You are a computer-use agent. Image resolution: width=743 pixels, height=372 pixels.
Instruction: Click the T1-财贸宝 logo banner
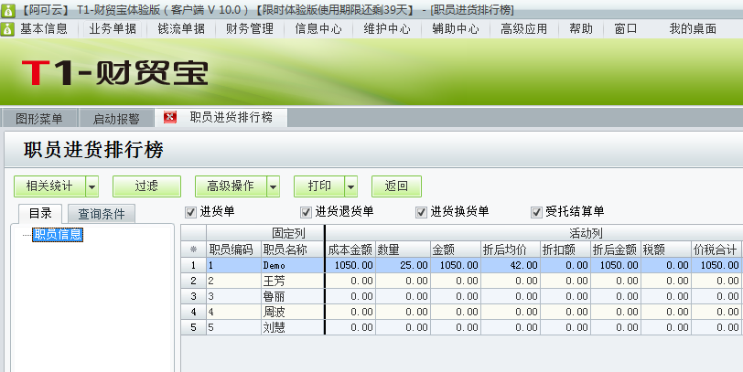pyautogui.click(x=114, y=73)
